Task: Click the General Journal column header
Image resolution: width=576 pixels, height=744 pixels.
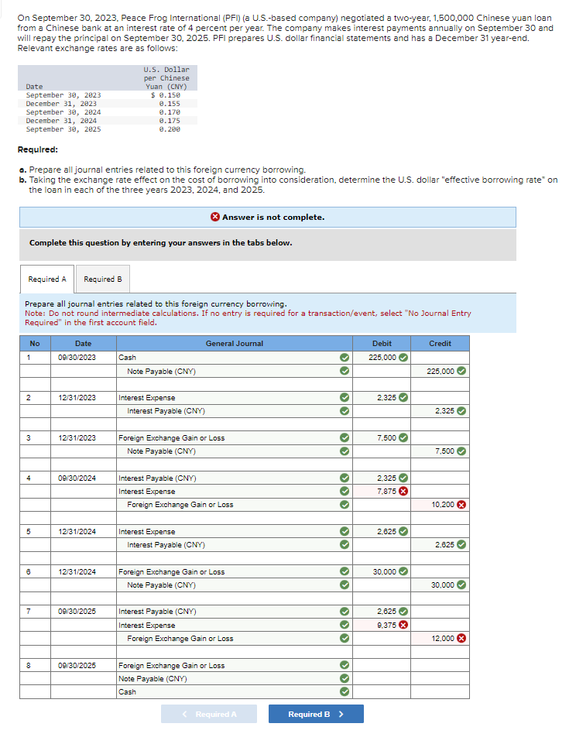Action: point(235,344)
